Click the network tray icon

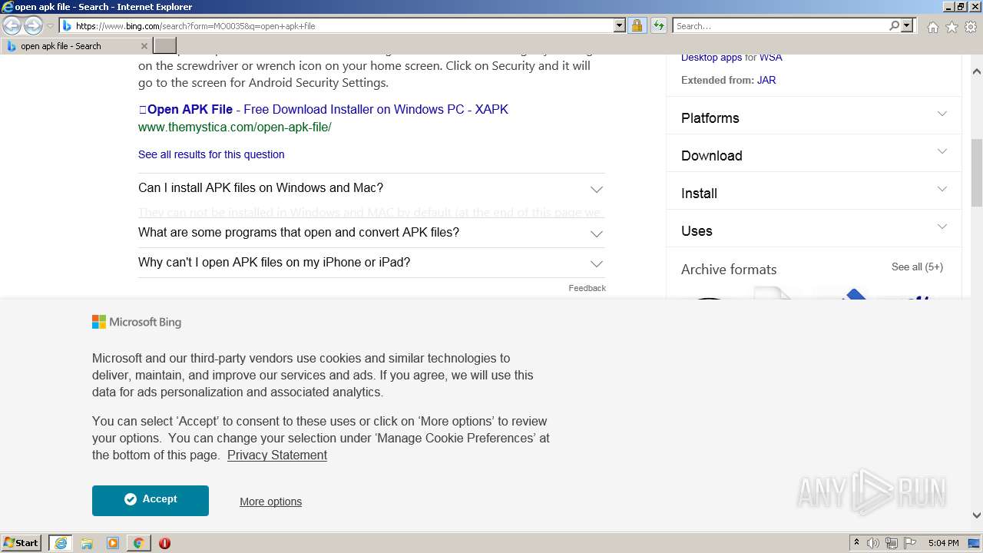click(892, 543)
